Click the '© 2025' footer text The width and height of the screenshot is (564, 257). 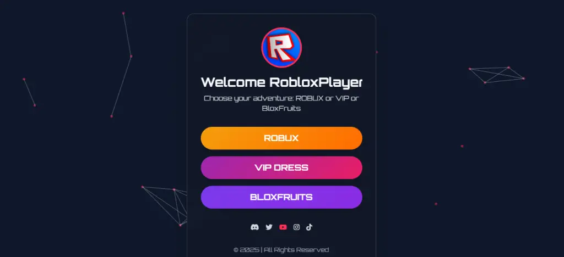point(246,250)
